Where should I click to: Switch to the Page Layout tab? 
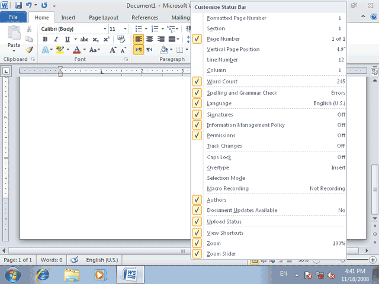click(x=104, y=18)
